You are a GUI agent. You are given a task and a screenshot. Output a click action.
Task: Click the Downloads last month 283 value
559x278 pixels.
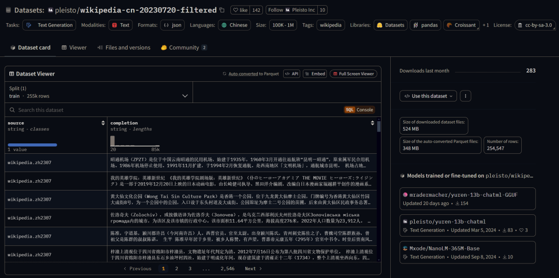[531, 70]
